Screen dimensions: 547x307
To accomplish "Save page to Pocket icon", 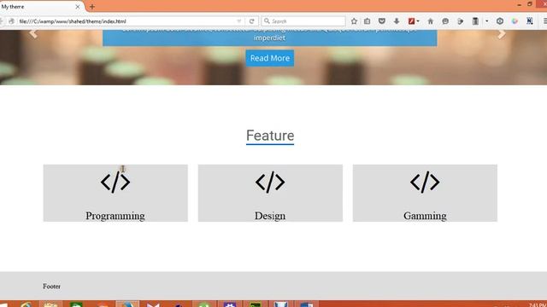I will click(382, 21).
